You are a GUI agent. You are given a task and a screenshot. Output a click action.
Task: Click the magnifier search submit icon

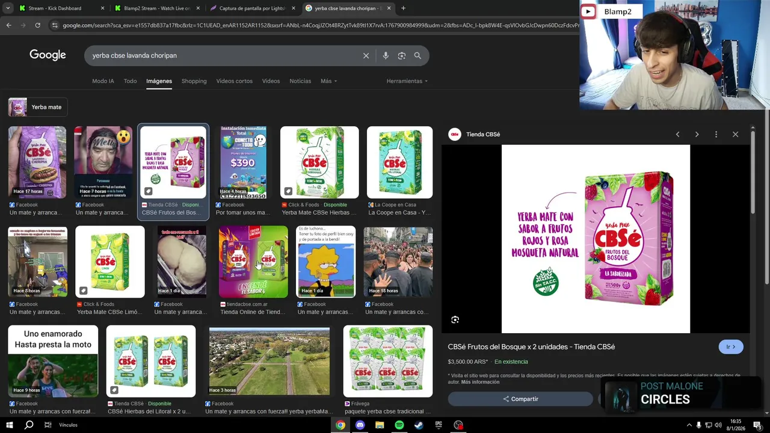417,55
